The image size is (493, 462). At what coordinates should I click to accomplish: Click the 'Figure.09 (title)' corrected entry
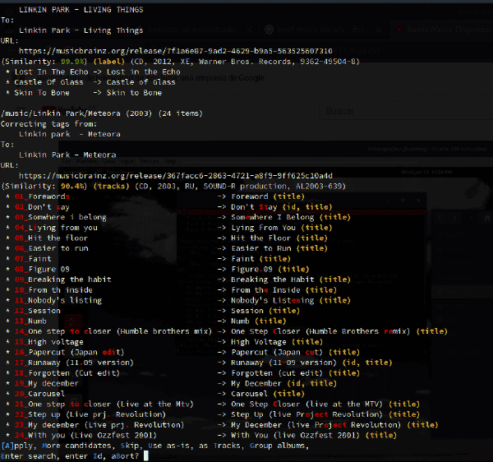point(270,269)
